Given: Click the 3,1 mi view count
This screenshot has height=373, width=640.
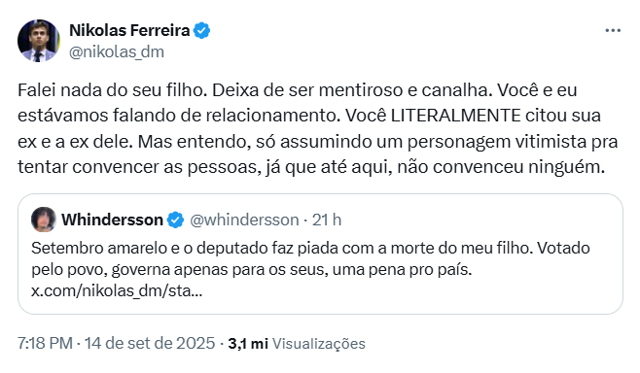Looking at the screenshot, I should [x=248, y=344].
